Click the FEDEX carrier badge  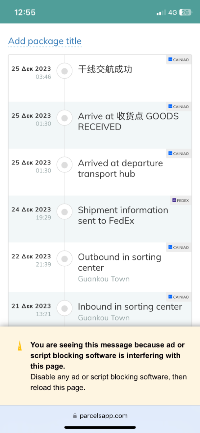181,200
